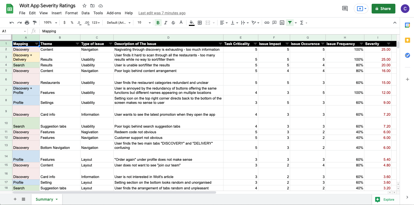Image resolution: width=414 pixels, height=205 pixels.
Task: Click the green Share button
Action: point(383,9)
